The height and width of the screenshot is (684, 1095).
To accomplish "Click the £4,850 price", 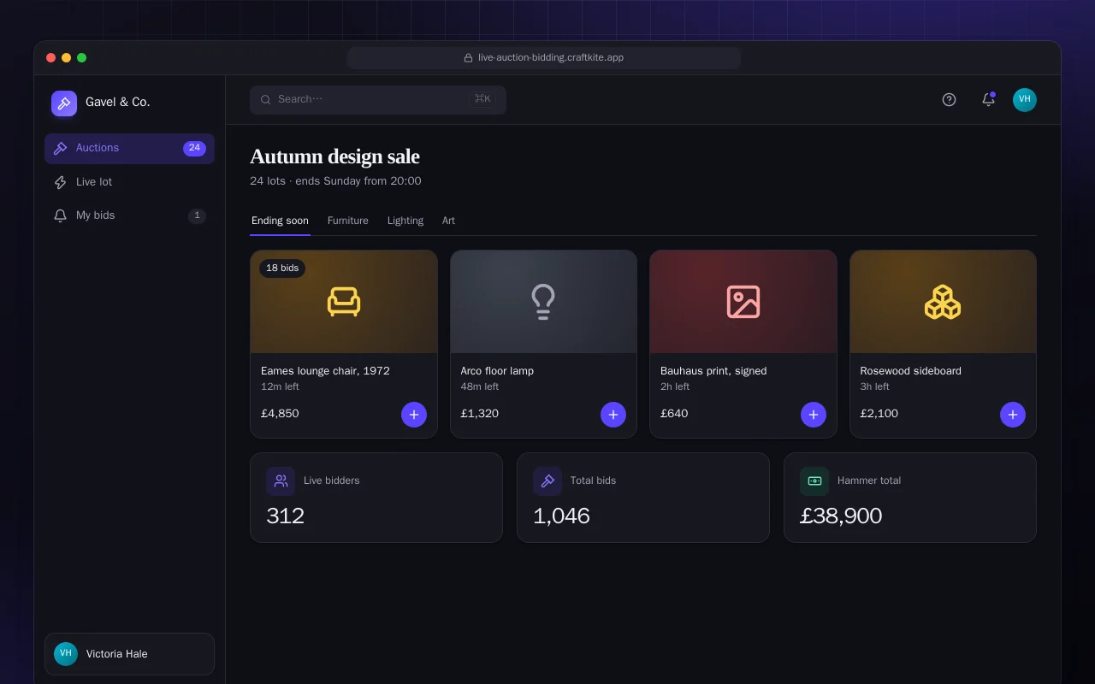I will [280, 414].
